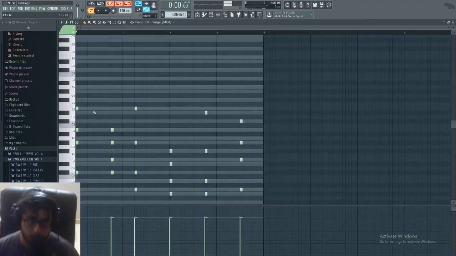Screen dimensions: 456x256
Task: Click the record button
Action: pos(113,11)
